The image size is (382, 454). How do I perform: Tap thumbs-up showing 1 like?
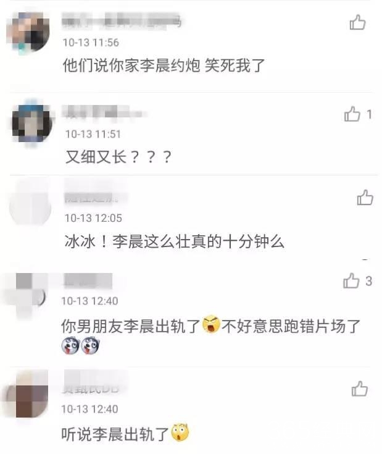(x=352, y=114)
